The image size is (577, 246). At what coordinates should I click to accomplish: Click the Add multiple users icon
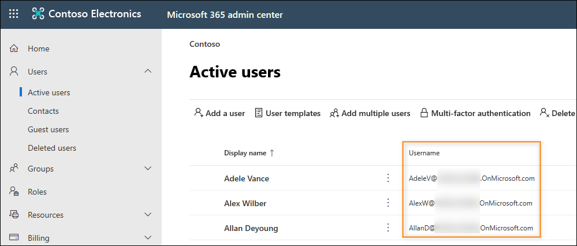[334, 113]
